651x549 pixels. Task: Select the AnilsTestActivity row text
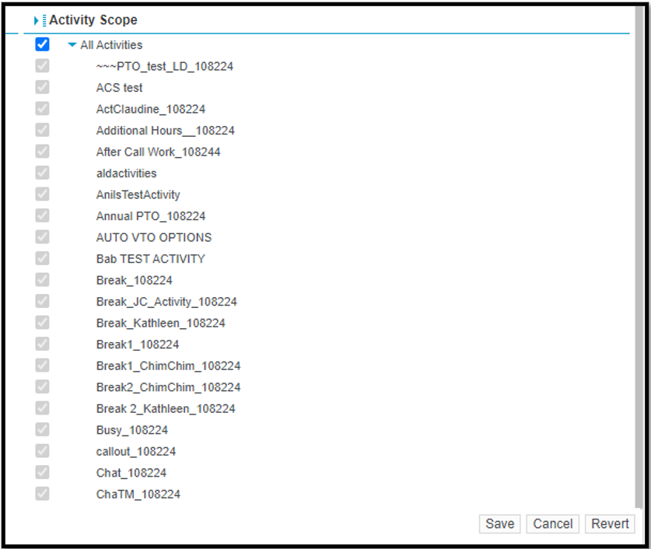pos(138,195)
